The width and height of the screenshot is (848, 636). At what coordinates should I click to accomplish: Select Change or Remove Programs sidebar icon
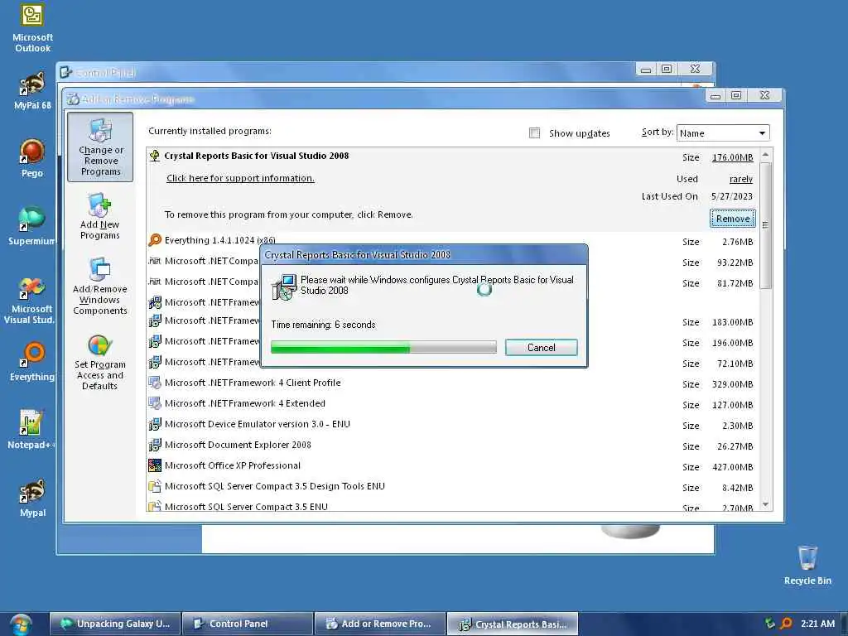point(100,147)
